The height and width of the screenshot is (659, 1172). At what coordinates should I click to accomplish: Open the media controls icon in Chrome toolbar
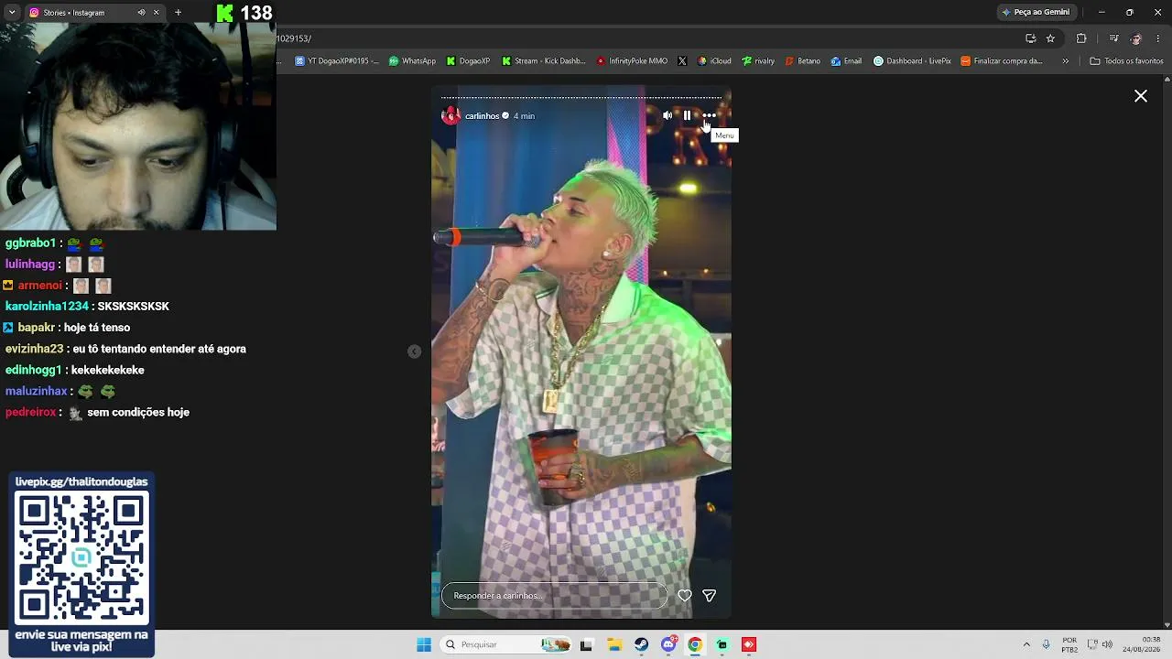[x=1113, y=38]
